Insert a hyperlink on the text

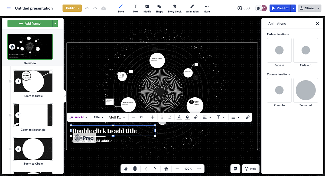(x=196, y=117)
